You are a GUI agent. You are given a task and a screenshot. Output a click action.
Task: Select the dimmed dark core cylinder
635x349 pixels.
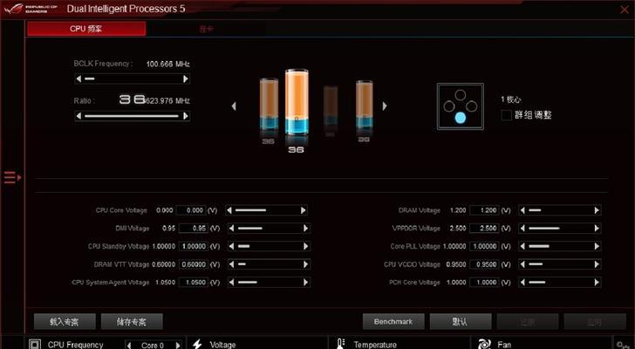point(331,106)
